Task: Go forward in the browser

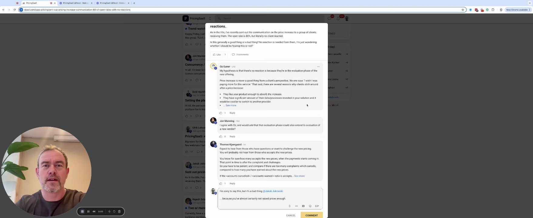Action: coord(9,10)
